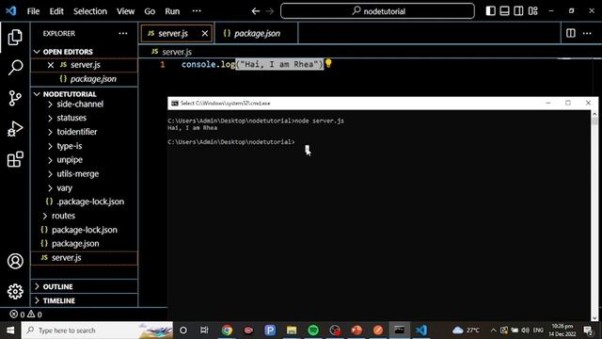This screenshot has height=339, width=602.
Task: Click the weather widget showing 27°C
Action: tap(466, 331)
